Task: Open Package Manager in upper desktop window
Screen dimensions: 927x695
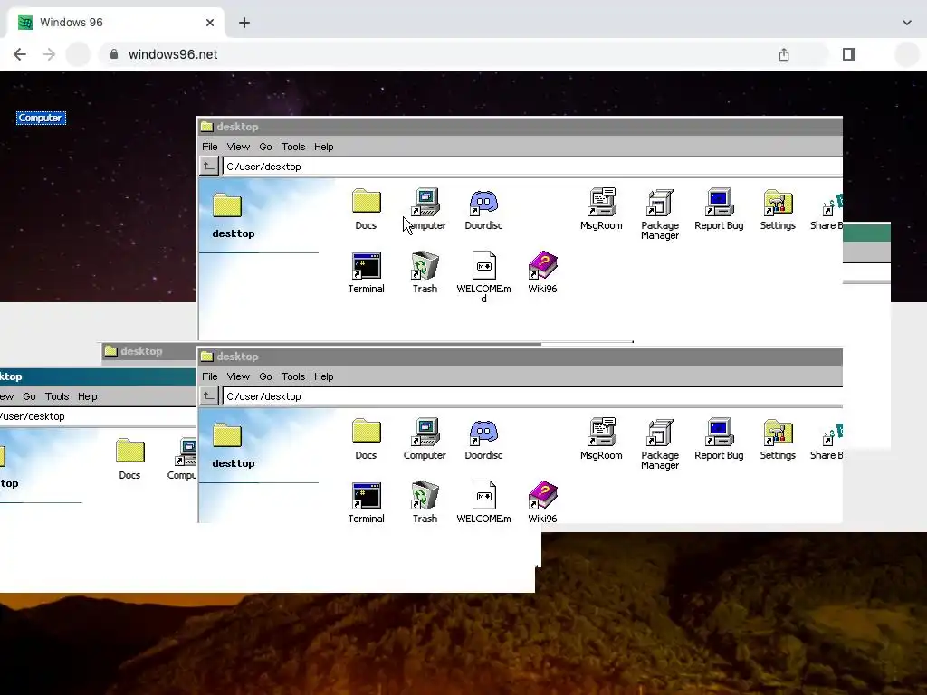Action: tap(660, 214)
